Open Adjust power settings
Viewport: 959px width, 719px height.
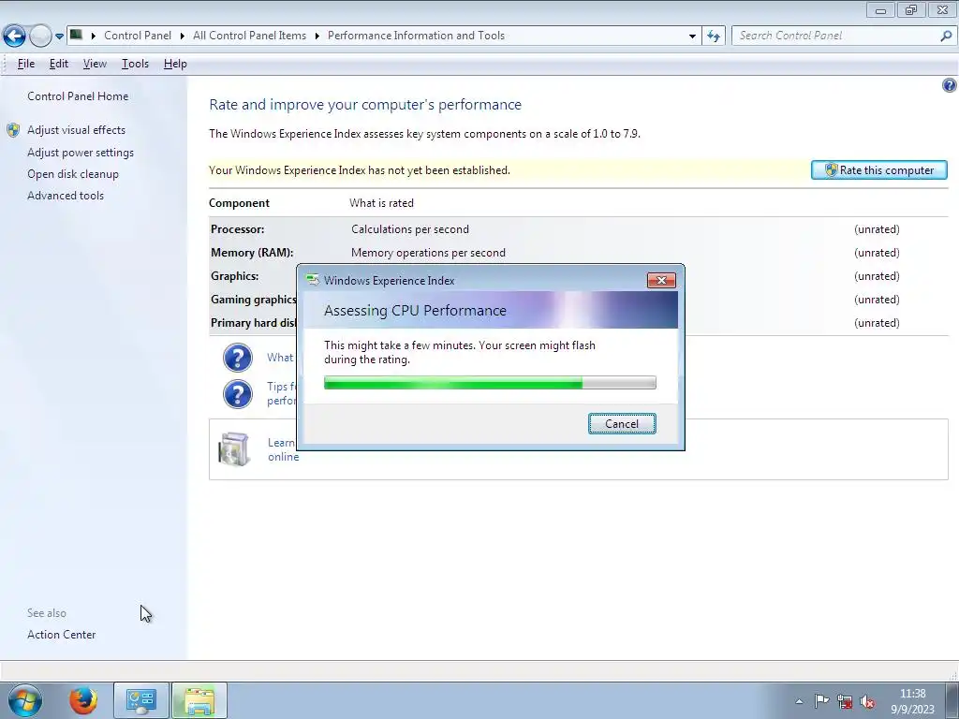click(81, 153)
